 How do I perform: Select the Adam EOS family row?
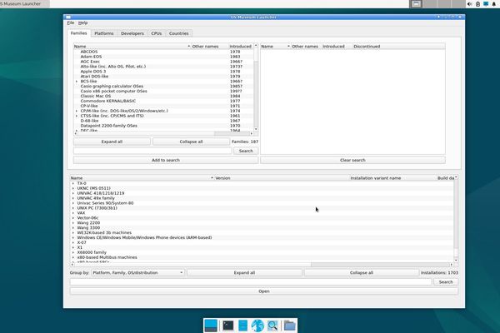point(163,57)
